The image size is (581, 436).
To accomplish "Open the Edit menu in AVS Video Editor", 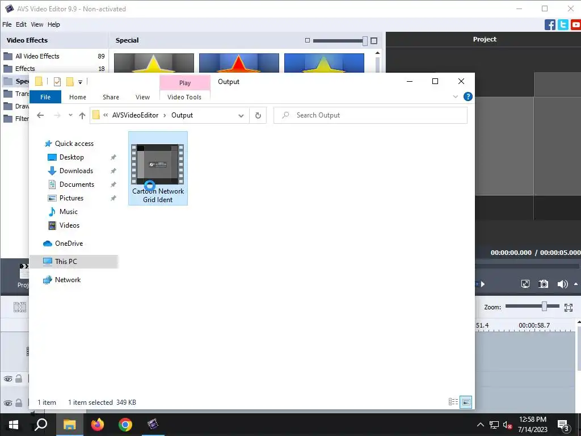I will (21, 24).
